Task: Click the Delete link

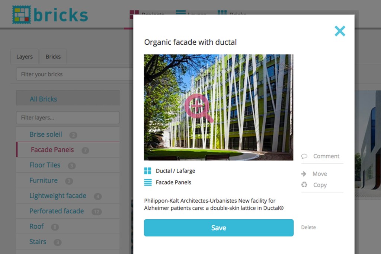Action: click(x=308, y=228)
